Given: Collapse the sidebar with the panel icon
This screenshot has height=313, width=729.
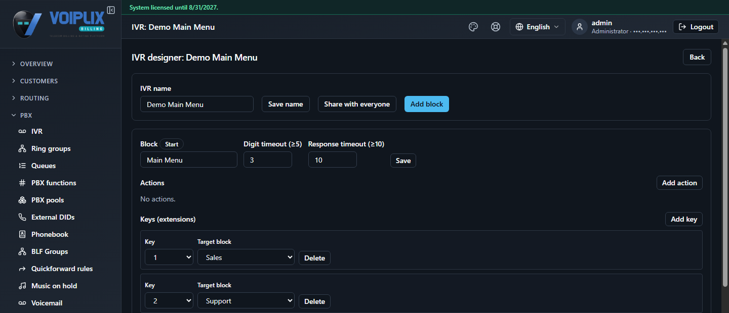Looking at the screenshot, I should point(111,10).
